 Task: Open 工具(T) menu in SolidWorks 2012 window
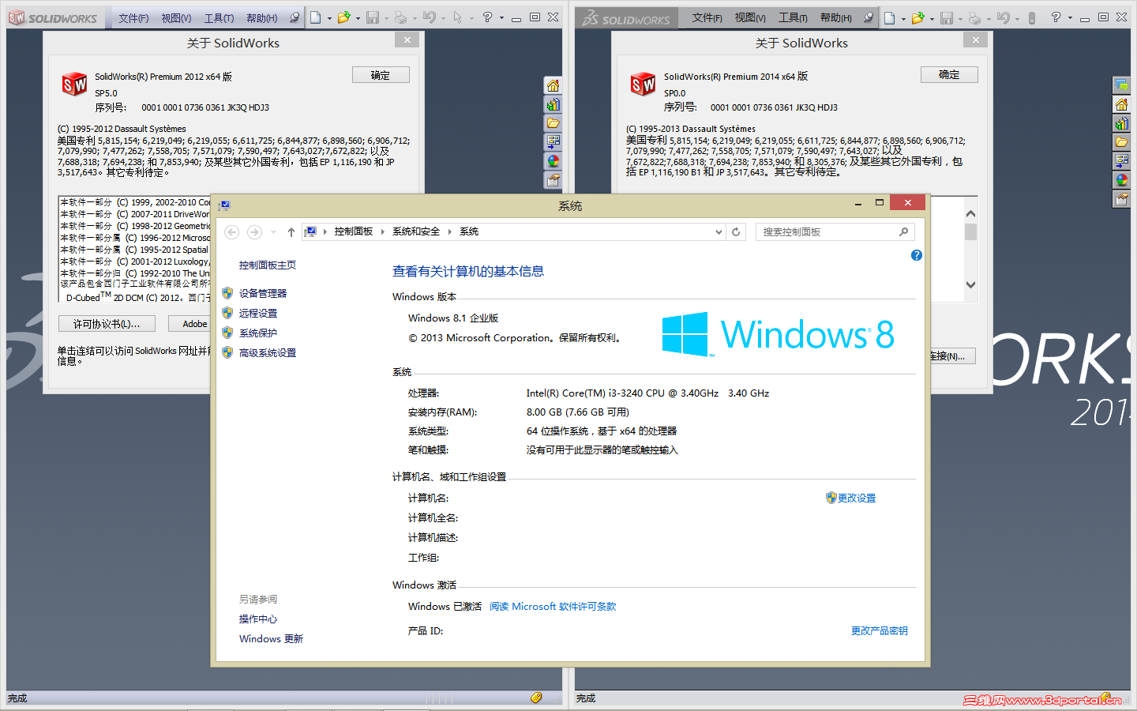(x=219, y=18)
